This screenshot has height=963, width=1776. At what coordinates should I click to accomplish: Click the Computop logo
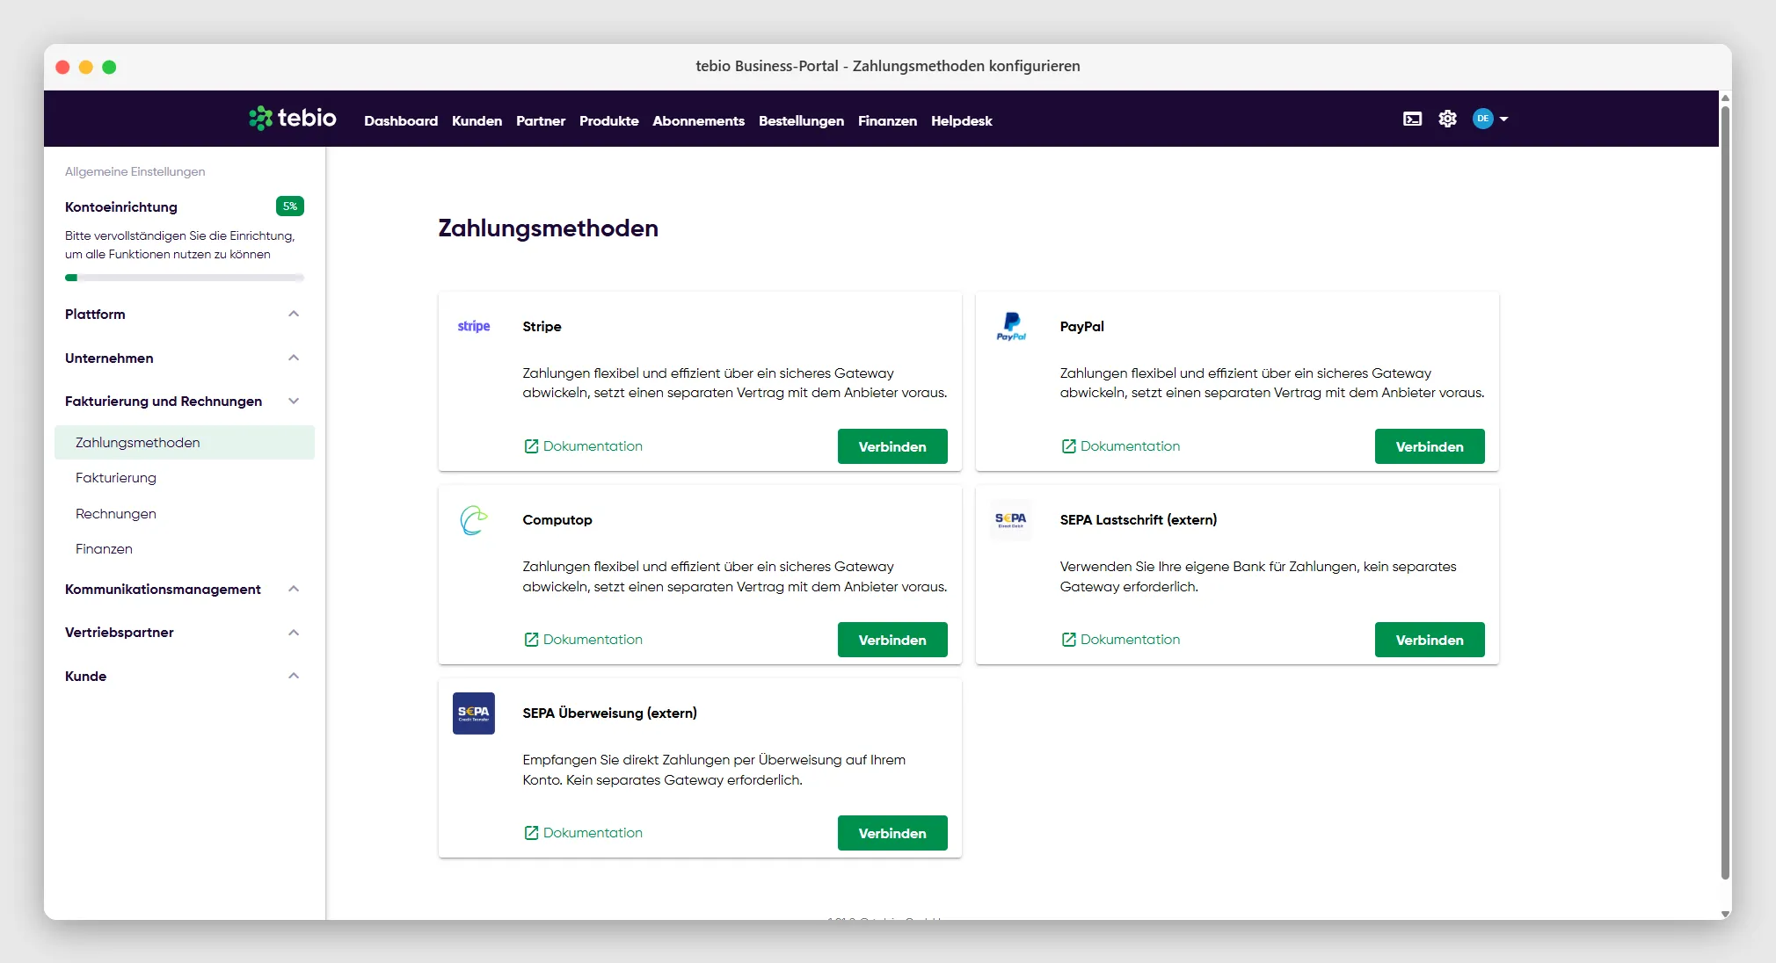(x=474, y=520)
